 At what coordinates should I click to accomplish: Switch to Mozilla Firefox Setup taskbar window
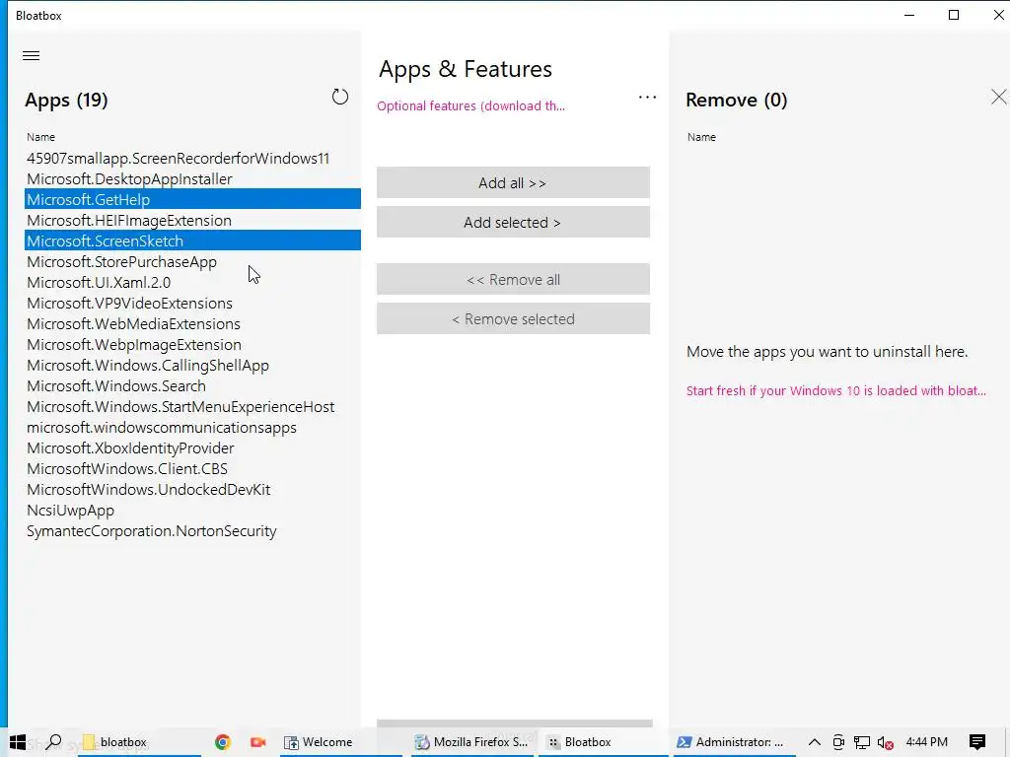click(471, 742)
